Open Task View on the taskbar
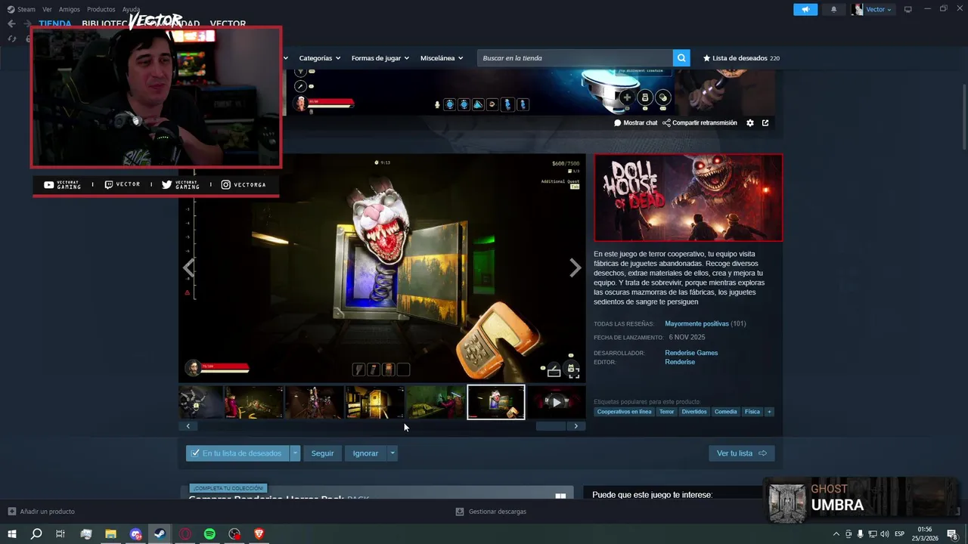This screenshot has width=968, height=544. (60, 534)
